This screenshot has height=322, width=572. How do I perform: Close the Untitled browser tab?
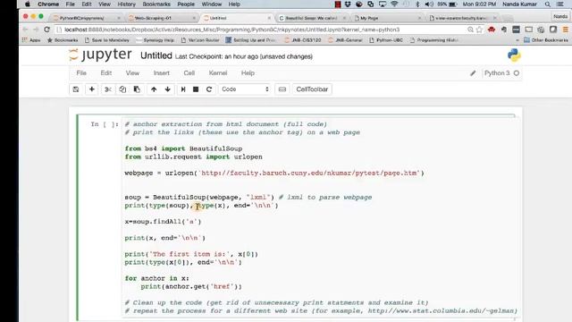[269, 18]
